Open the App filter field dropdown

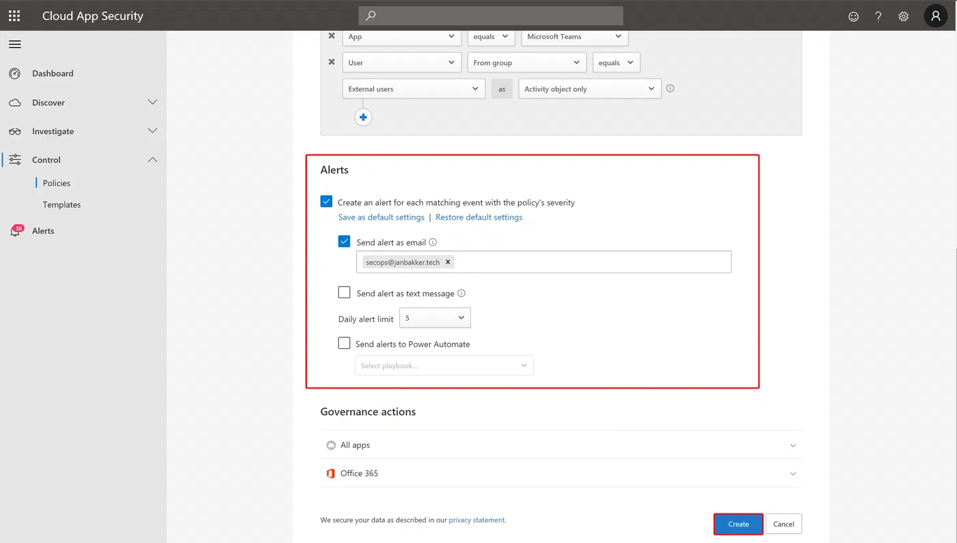click(x=402, y=36)
